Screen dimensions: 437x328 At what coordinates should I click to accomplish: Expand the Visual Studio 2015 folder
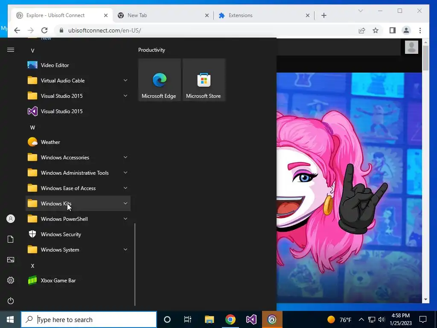tap(78, 96)
